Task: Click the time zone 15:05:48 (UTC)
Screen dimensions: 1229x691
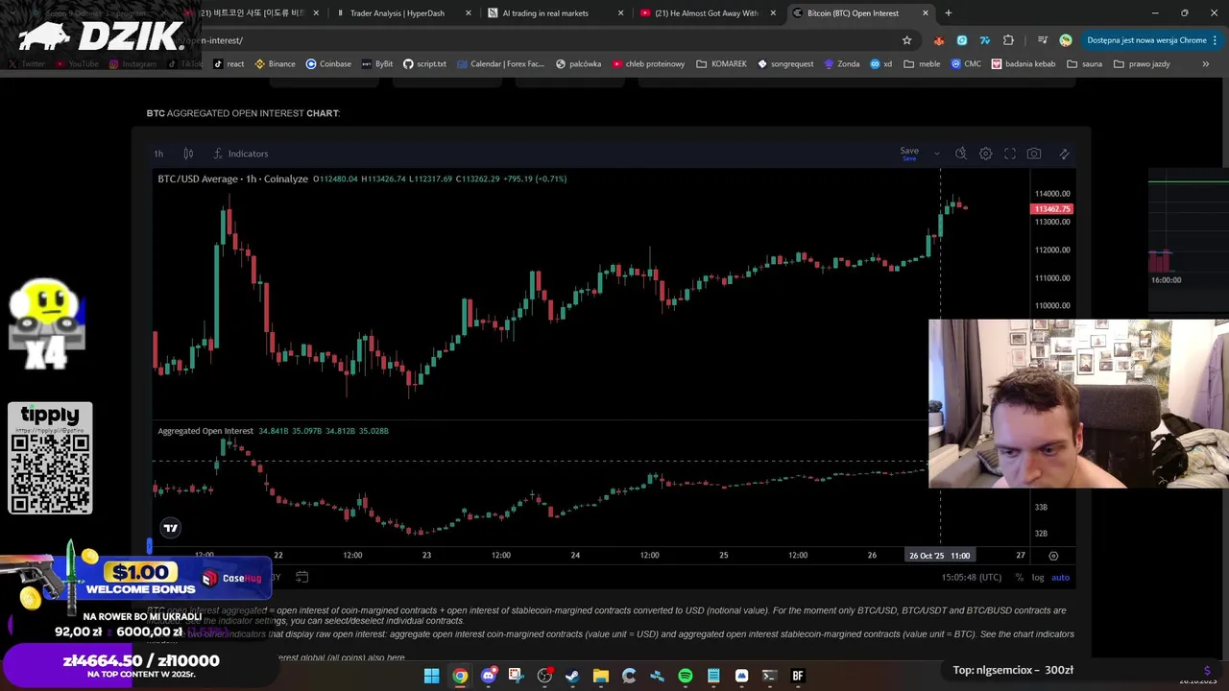Action: click(x=972, y=577)
